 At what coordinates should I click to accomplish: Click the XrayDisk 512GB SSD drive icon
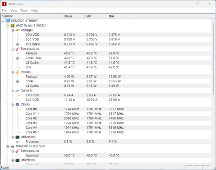pyautogui.click(x=13, y=146)
